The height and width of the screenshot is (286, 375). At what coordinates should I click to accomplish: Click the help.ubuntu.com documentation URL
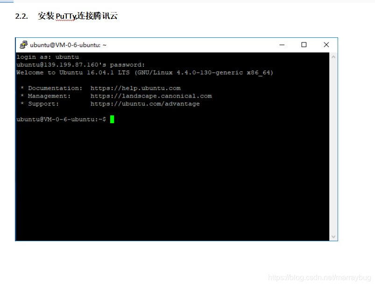[135, 88]
